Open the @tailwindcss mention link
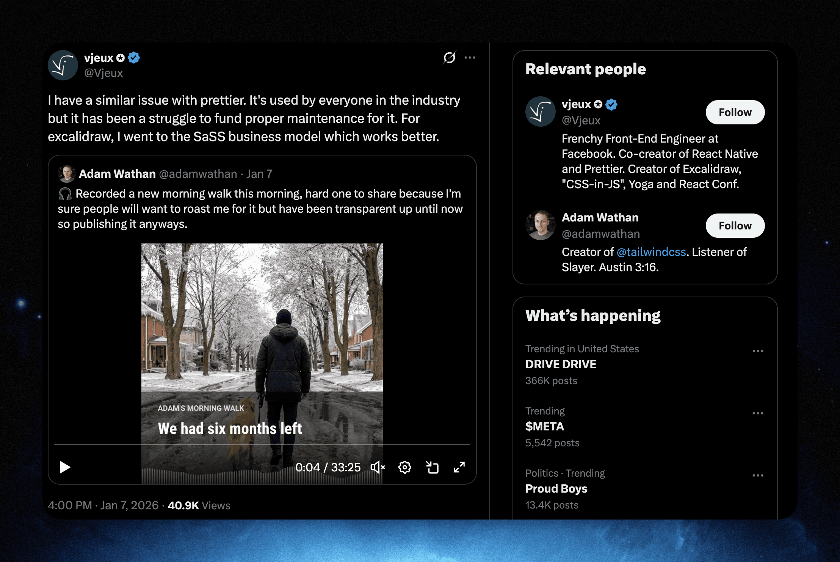Screen dimensions: 840x562 tap(651, 252)
